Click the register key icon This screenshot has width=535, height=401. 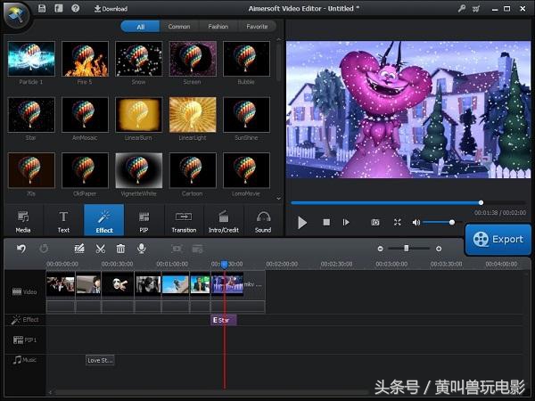462,9
